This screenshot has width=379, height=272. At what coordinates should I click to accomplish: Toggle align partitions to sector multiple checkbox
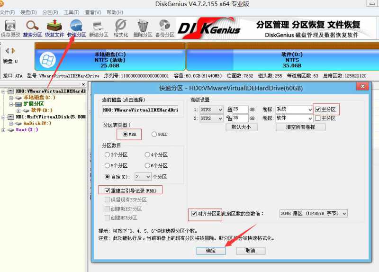[194, 214]
